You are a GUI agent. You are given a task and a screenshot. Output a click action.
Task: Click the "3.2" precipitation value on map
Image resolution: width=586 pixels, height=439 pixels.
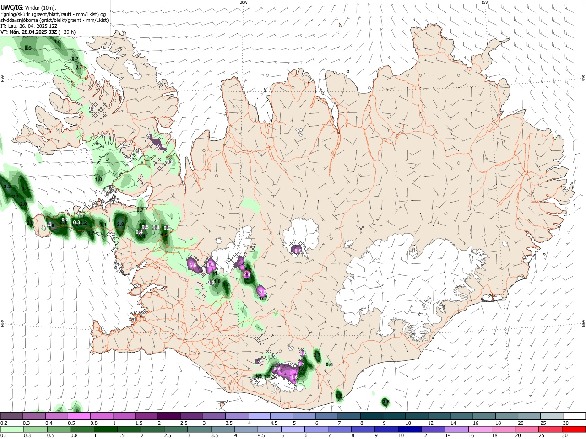point(7,187)
